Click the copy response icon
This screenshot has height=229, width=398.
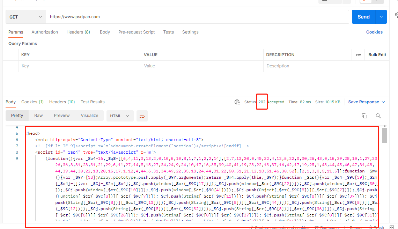(x=364, y=116)
